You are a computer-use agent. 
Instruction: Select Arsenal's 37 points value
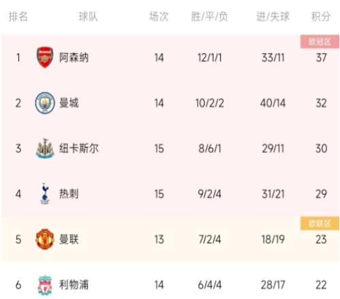click(x=321, y=58)
